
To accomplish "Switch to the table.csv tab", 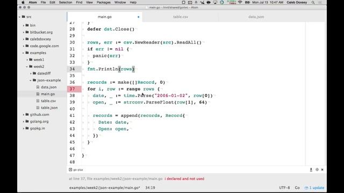I will pyautogui.click(x=181, y=17).
